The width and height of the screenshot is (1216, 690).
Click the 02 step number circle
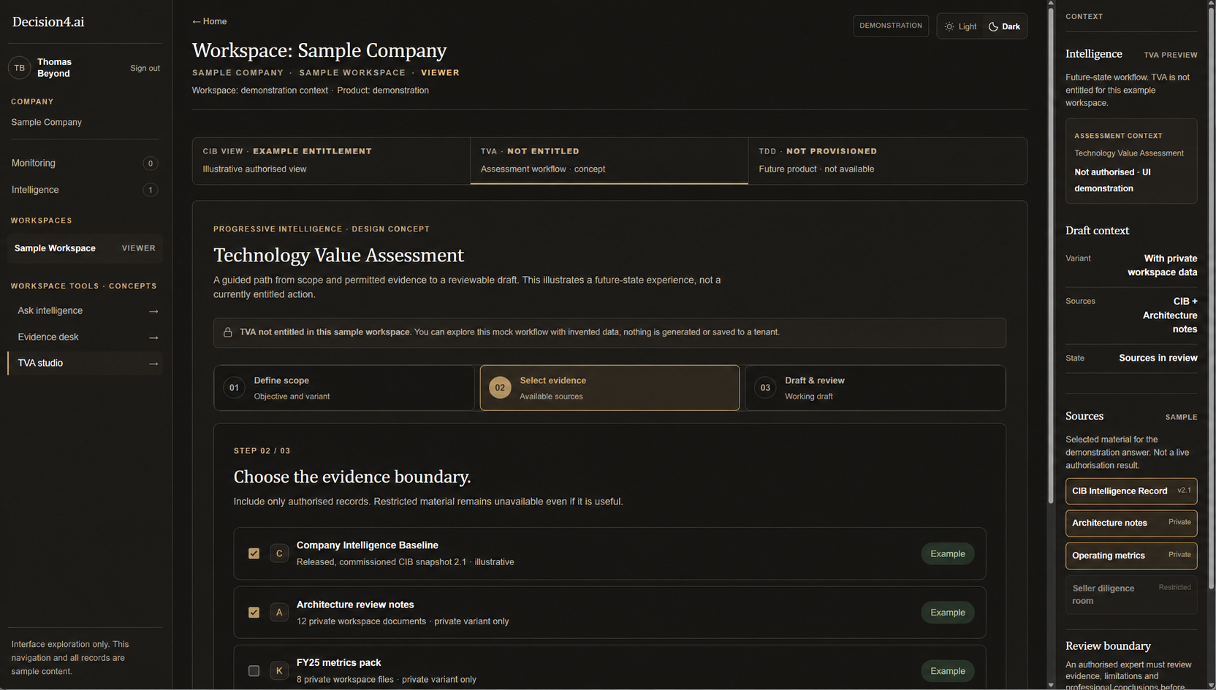click(500, 388)
